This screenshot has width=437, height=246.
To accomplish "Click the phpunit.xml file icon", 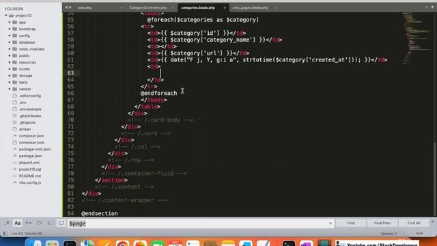I will click(15, 163).
